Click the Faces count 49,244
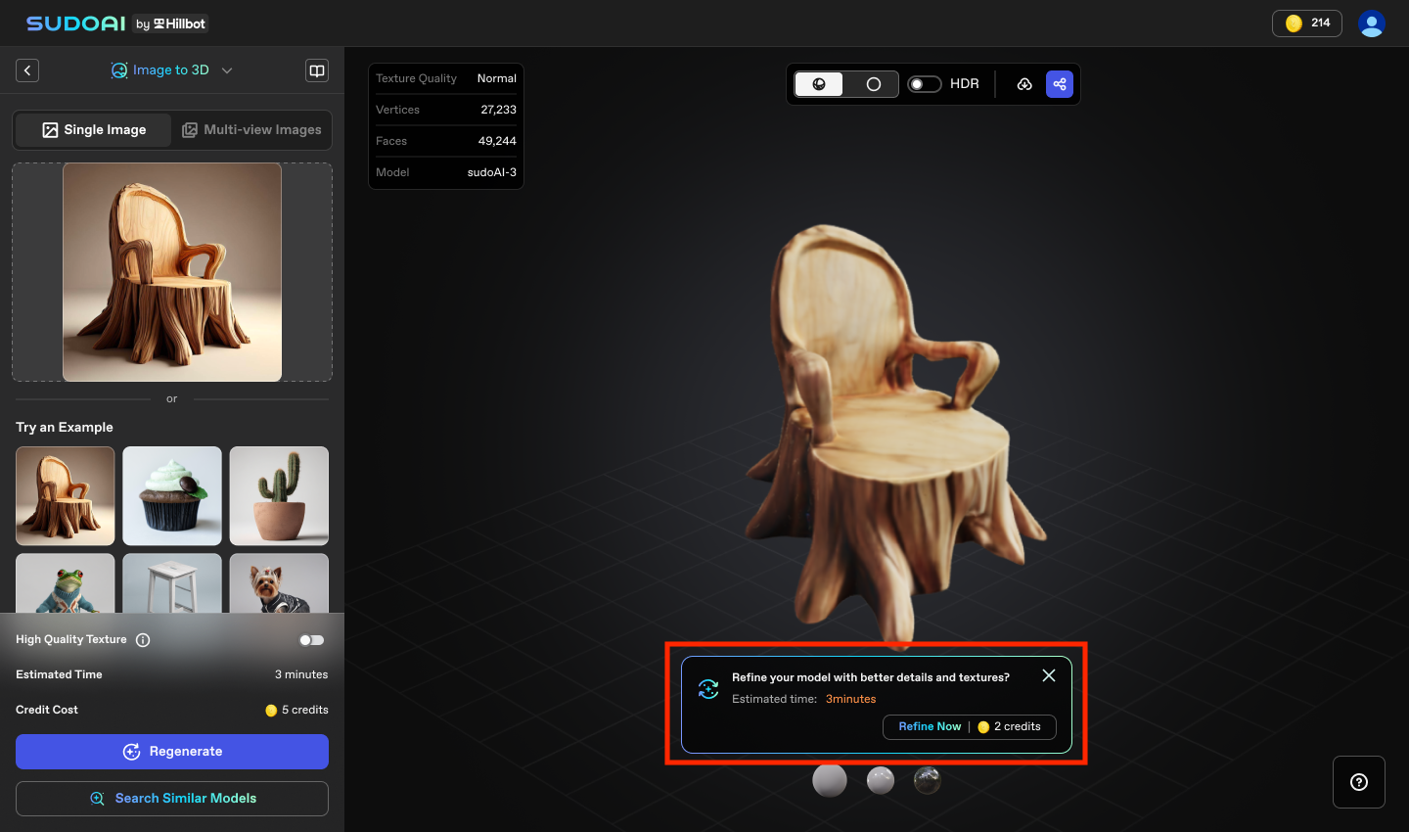The height and width of the screenshot is (832, 1409). (x=497, y=141)
